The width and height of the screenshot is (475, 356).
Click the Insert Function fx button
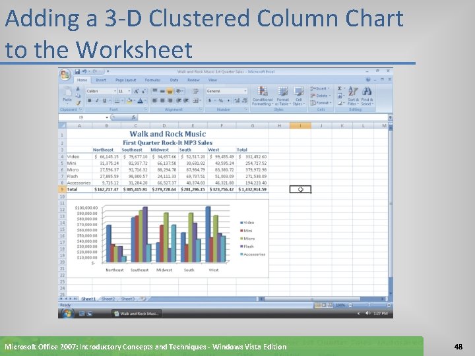click(x=133, y=117)
